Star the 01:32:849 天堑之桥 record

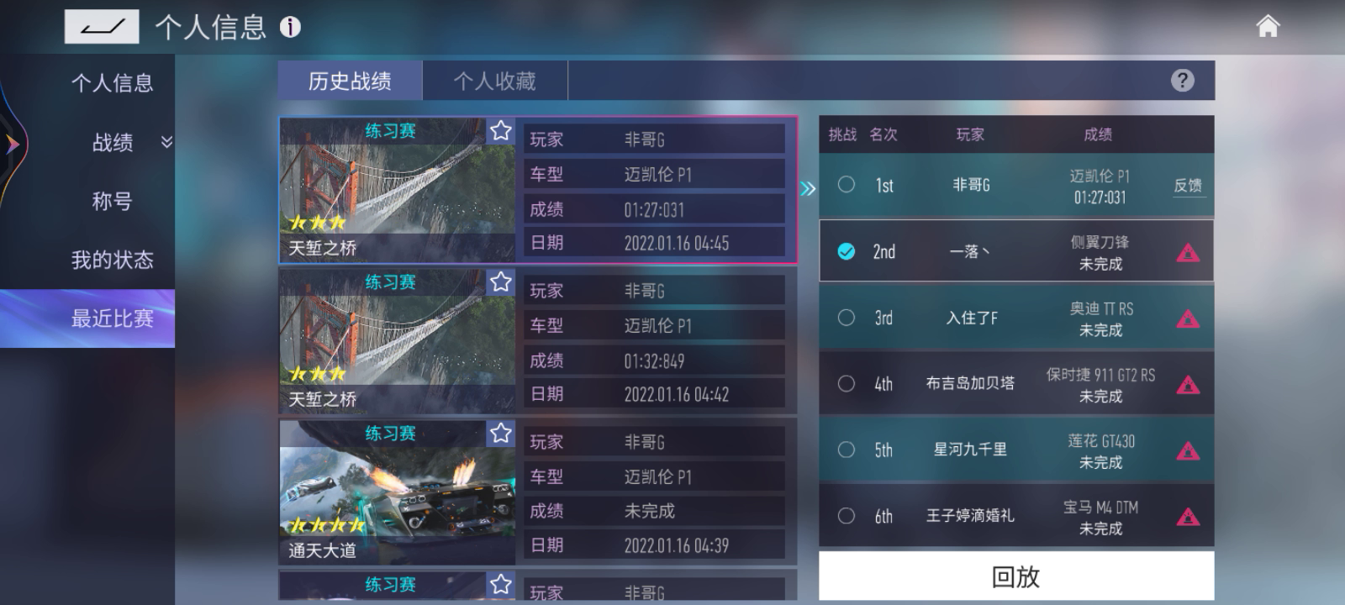coord(501,282)
